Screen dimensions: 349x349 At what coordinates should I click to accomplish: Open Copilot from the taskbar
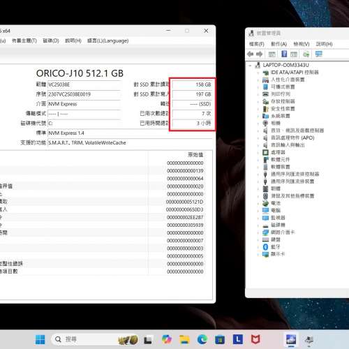167,339
